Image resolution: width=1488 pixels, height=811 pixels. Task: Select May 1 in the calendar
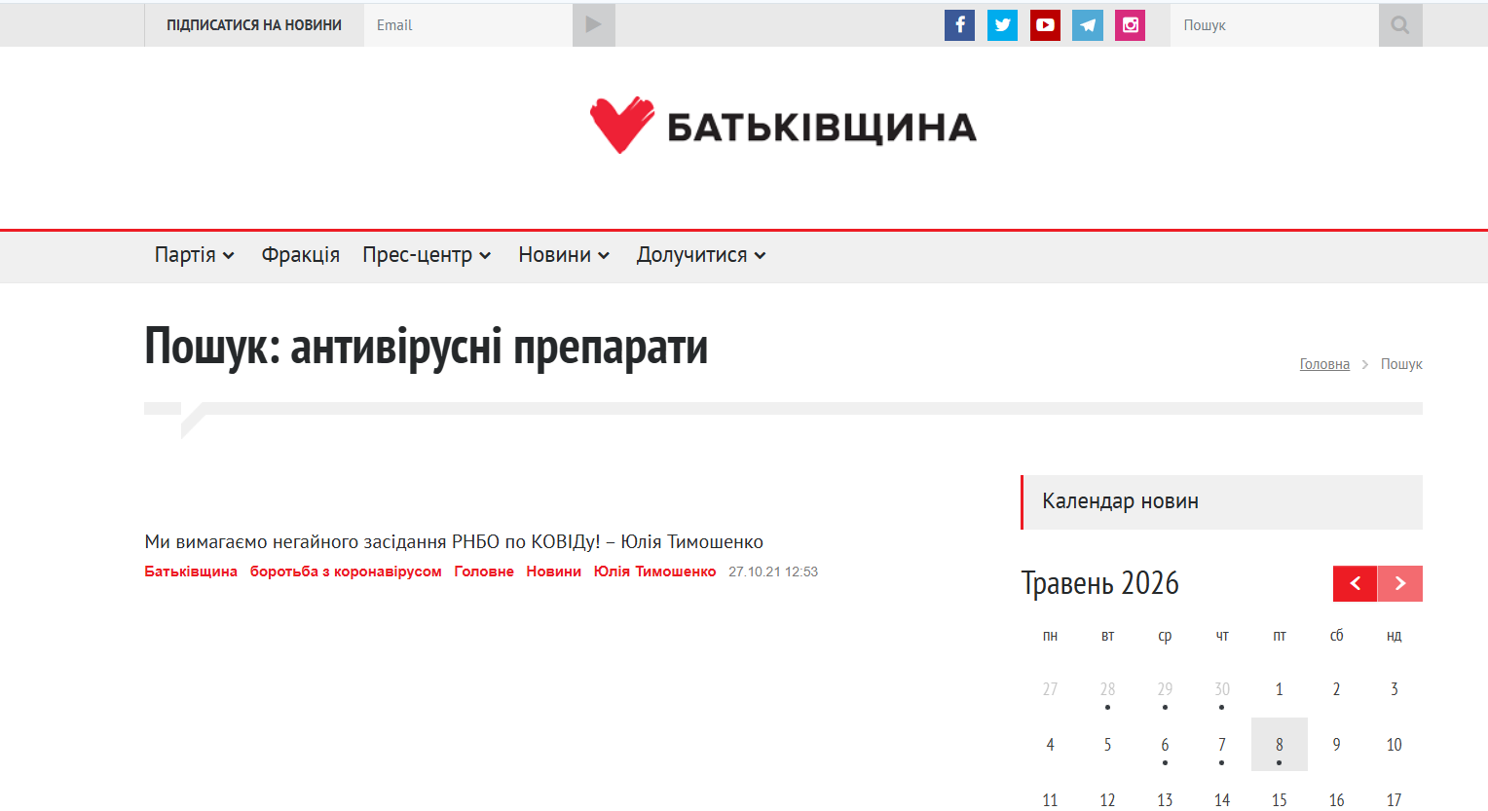click(x=1280, y=689)
